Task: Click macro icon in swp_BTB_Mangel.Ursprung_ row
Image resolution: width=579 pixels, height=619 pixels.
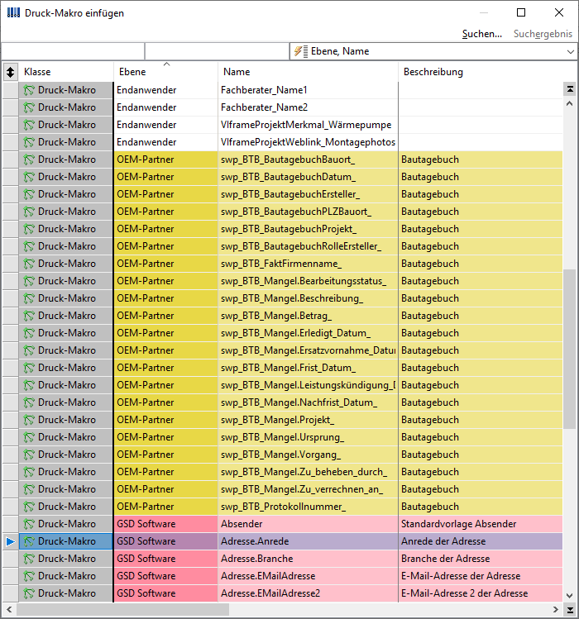Action: tap(29, 437)
